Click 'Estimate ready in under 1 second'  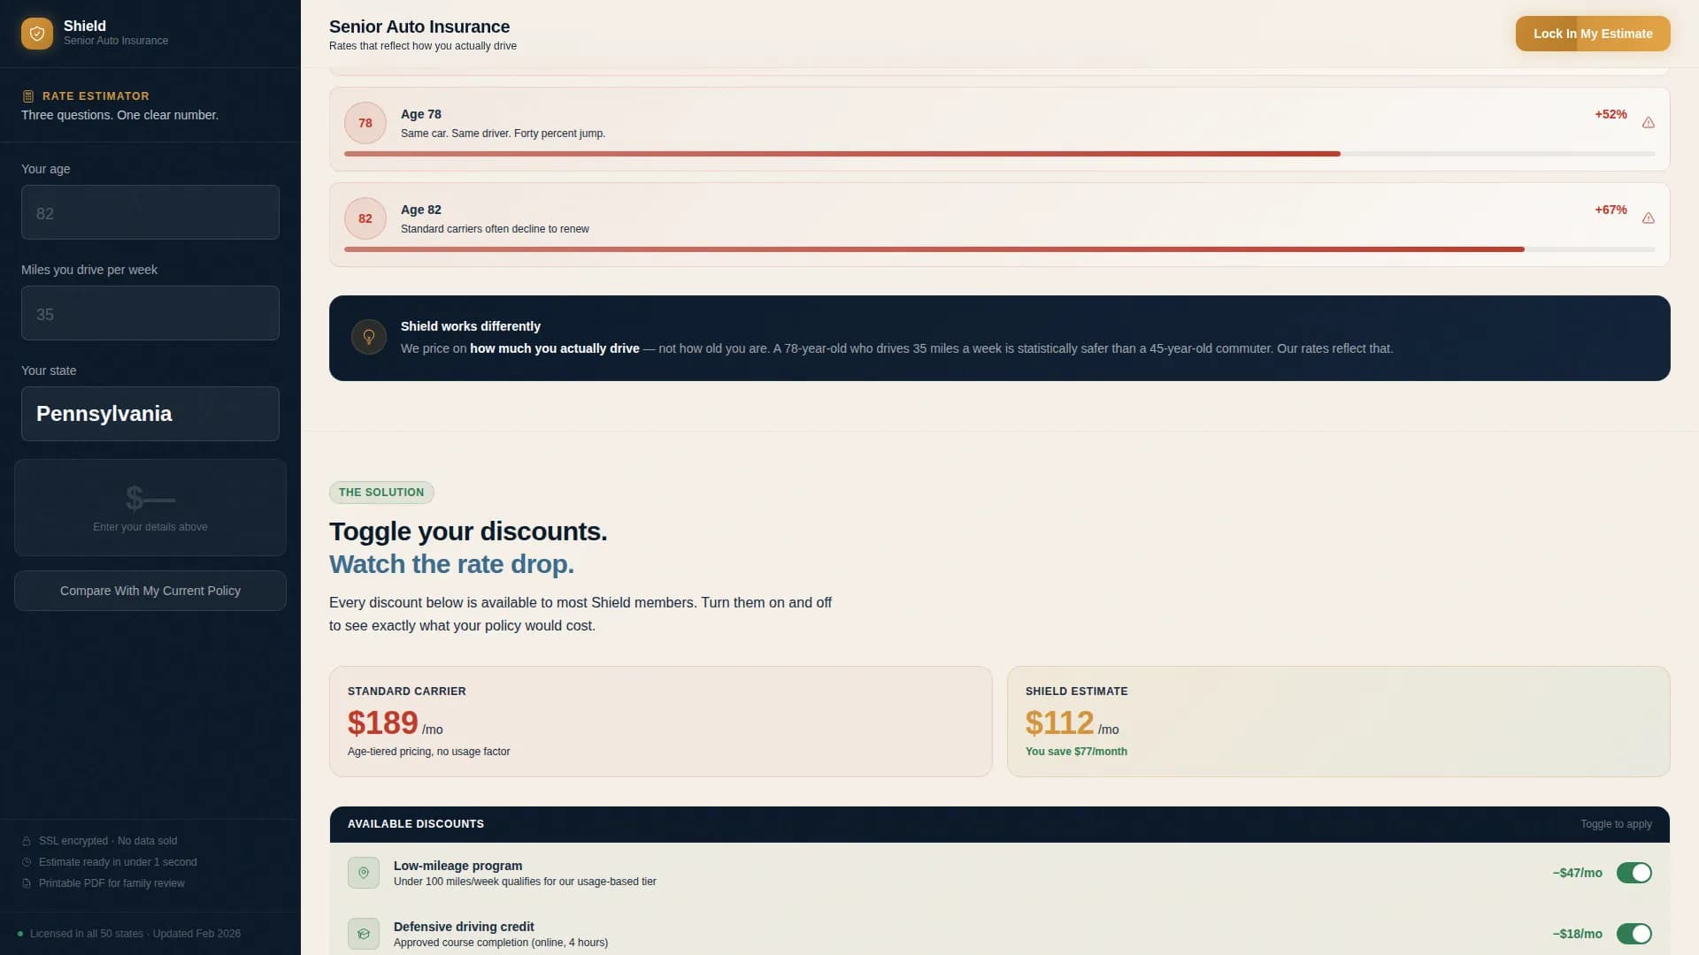(118, 862)
